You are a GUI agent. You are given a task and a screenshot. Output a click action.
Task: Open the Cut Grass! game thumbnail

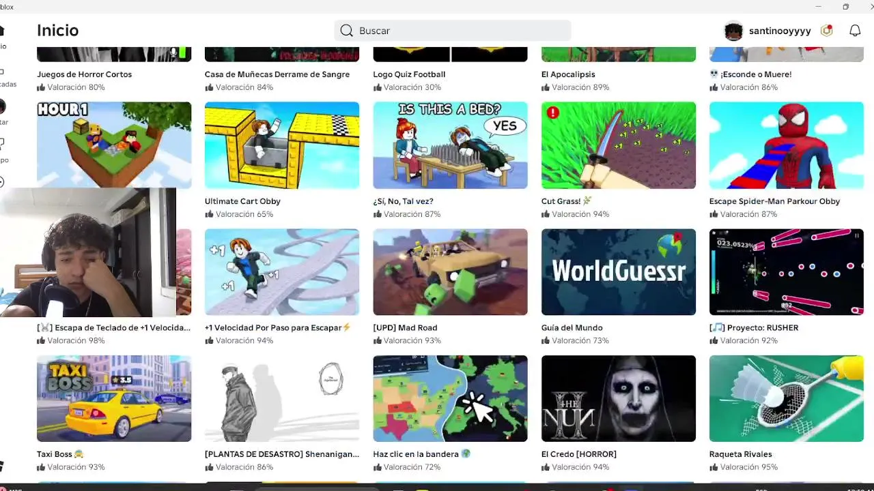coord(619,145)
